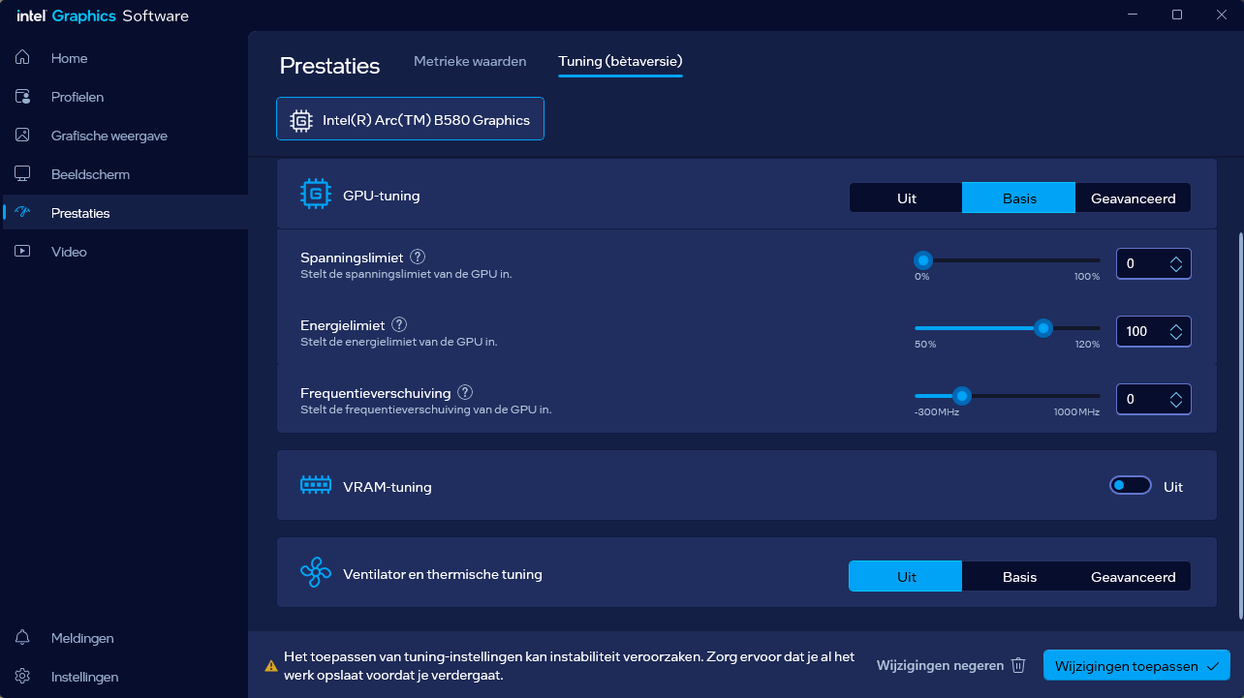Viewport: 1244px width, 698px height.
Task: Select the Grafische weergave sidebar icon
Action: [22, 136]
